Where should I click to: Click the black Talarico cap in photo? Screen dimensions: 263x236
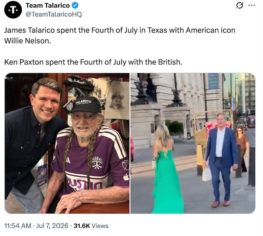[85, 105]
